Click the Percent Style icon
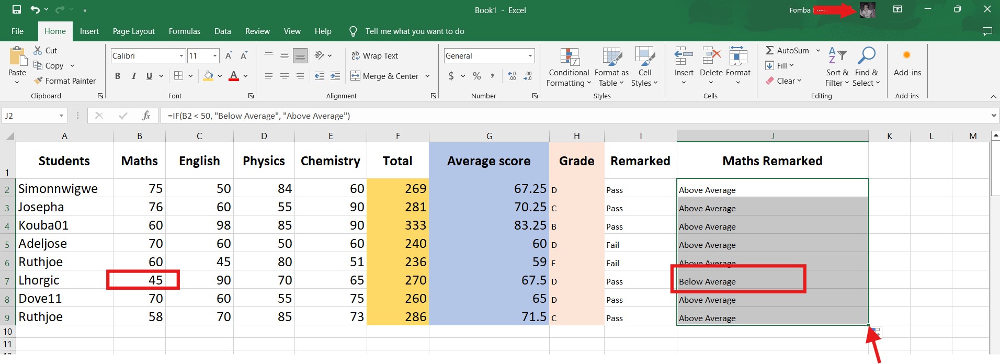The height and width of the screenshot is (364, 1000). click(476, 76)
